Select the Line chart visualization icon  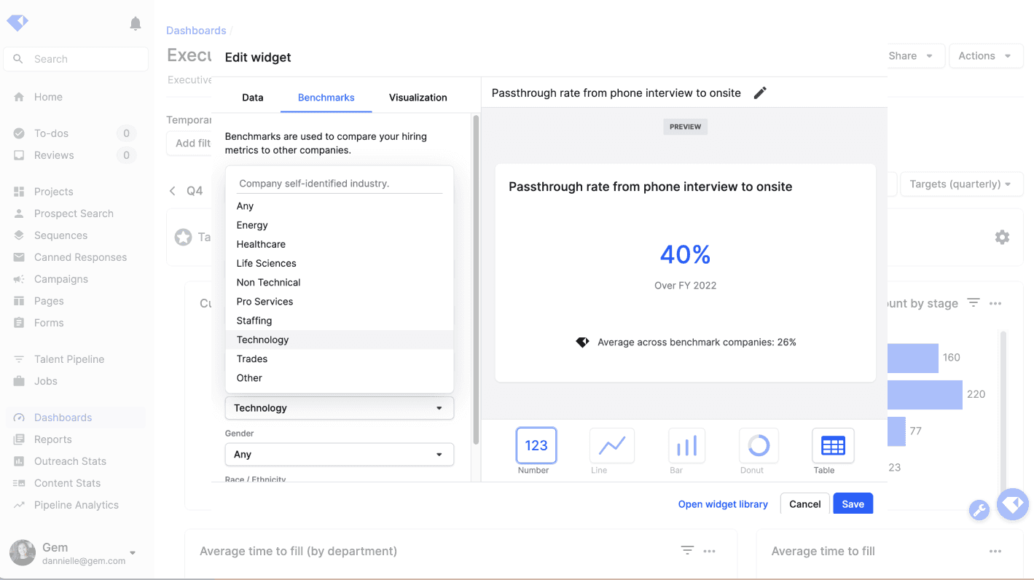(611, 446)
